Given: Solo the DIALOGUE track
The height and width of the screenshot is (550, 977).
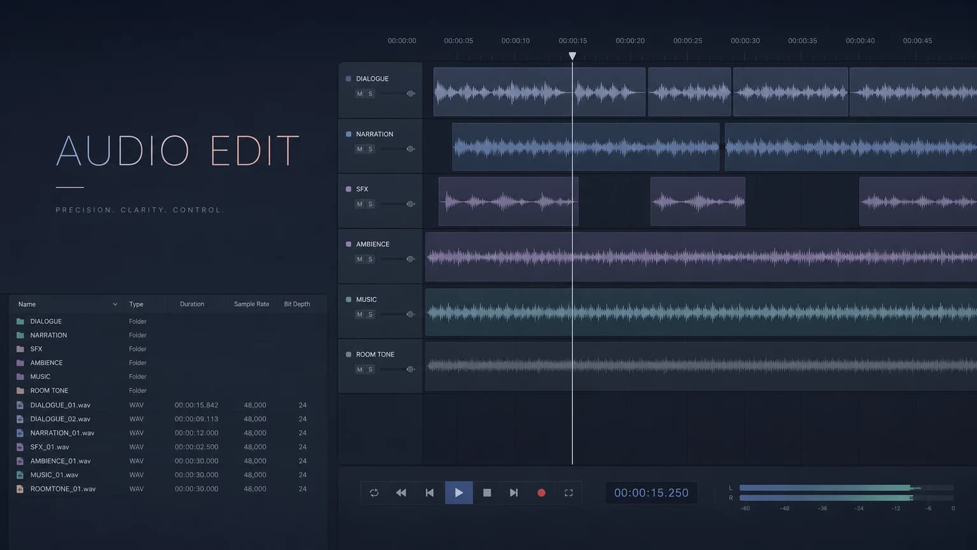Looking at the screenshot, I should pyautogui.click(x=370, y=94).
